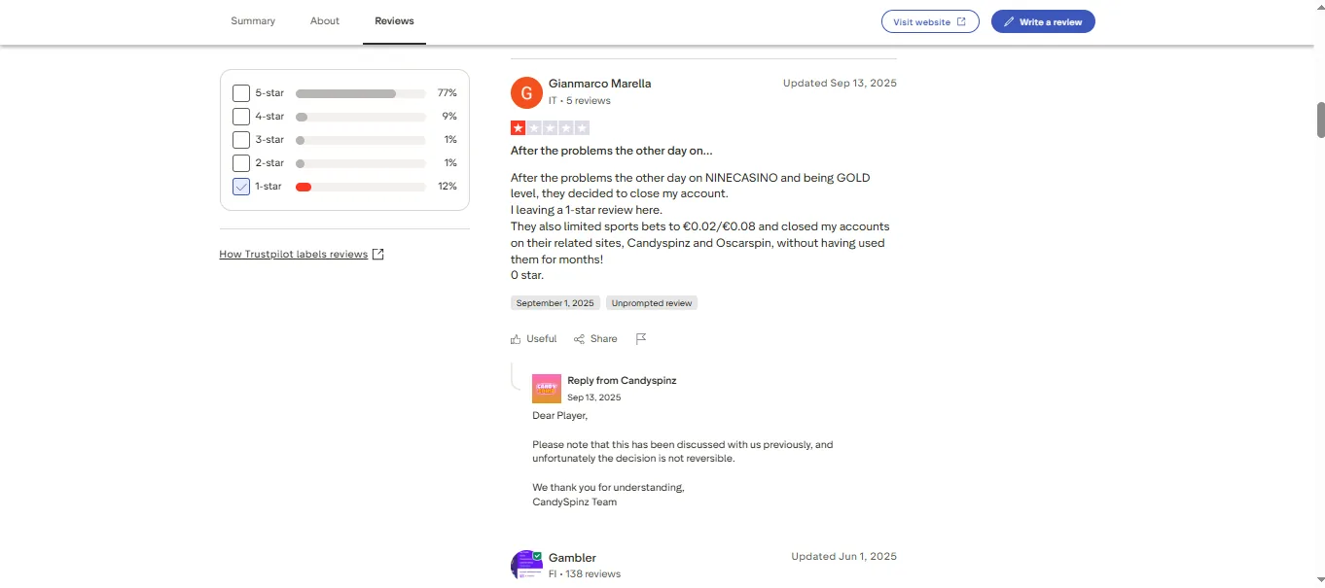Open the About tab
Screen dimensions: 1325x588
click(x=325, y=21)
